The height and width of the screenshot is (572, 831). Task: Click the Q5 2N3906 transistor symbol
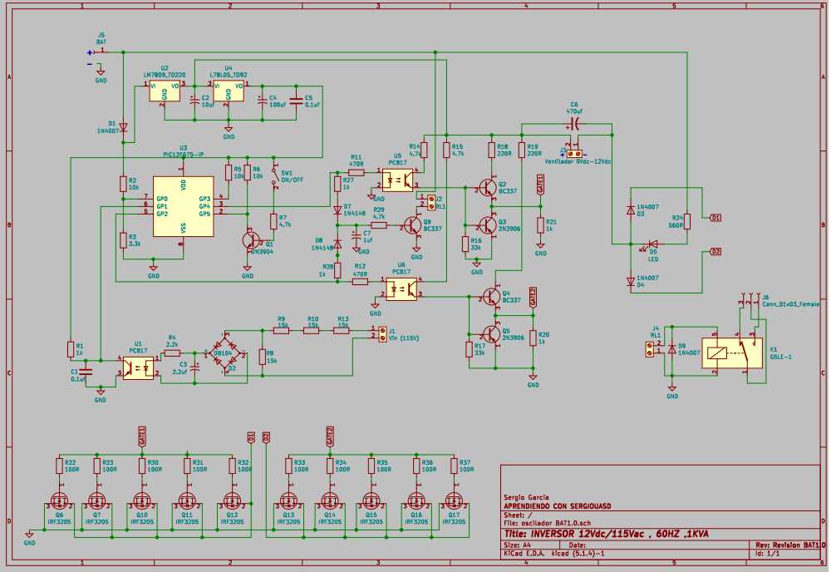click(491, 334)
